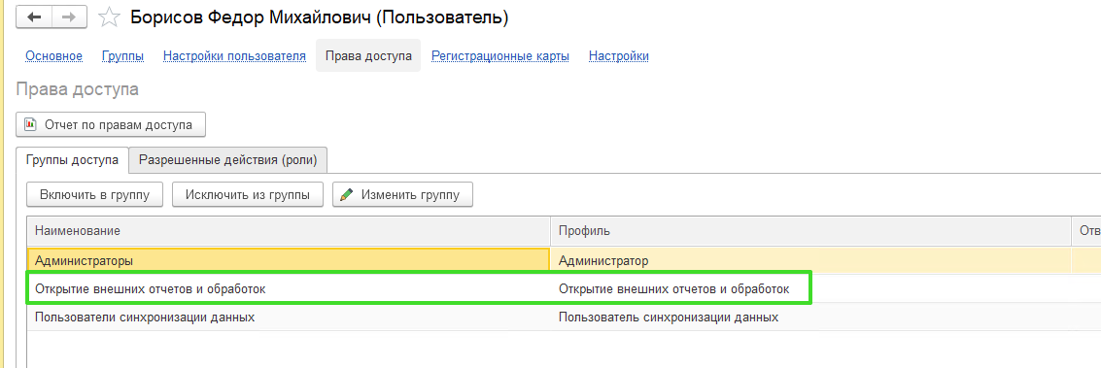Select Открытие внешних отчетов и обработок profile cell
1101x368 pixels.
811,288
